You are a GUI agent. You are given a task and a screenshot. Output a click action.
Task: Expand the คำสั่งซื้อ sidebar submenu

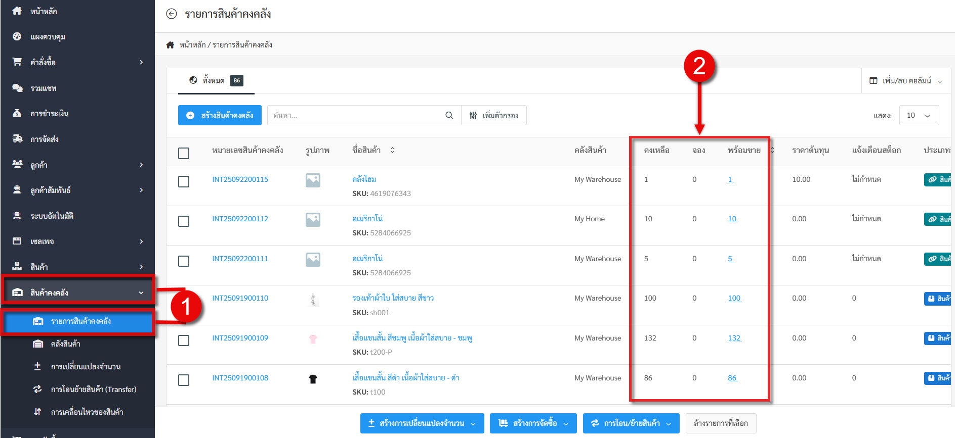[141, 62]
